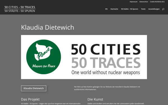The width and height of the screenshot is (168, 105).
Task: Open the Impressum link
Action: click(x=134, y=2)
